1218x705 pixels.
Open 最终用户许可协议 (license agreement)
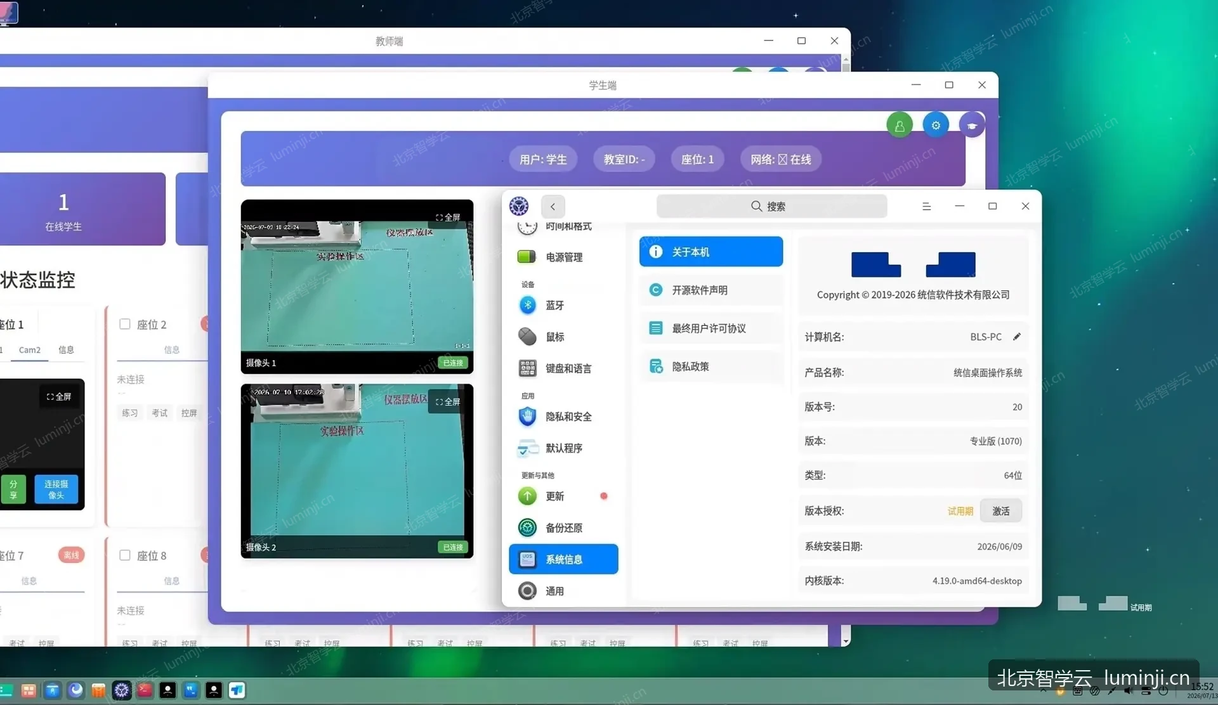711,328
